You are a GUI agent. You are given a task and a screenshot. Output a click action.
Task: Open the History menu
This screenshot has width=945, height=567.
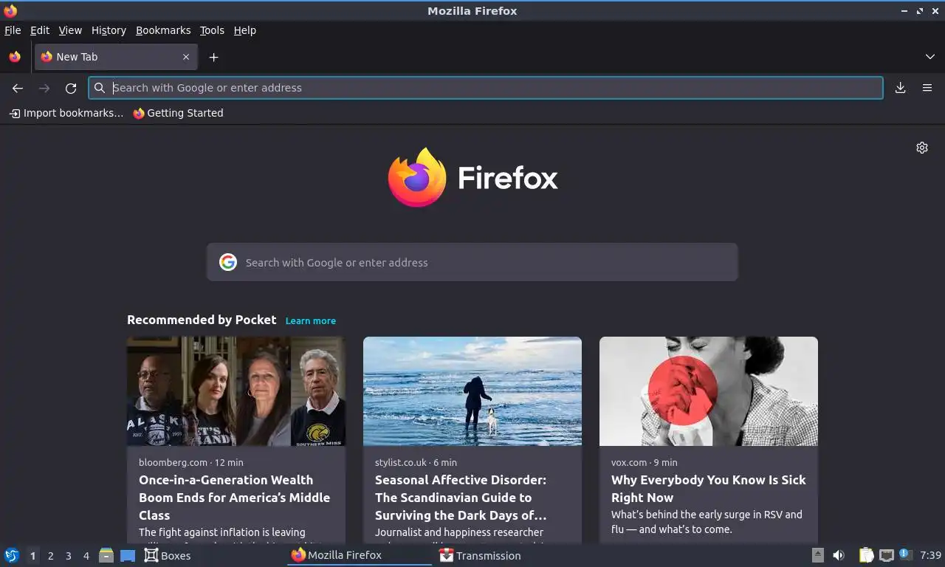(109, 30)
